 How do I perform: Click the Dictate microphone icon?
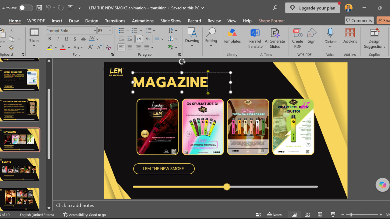(330, 33)
